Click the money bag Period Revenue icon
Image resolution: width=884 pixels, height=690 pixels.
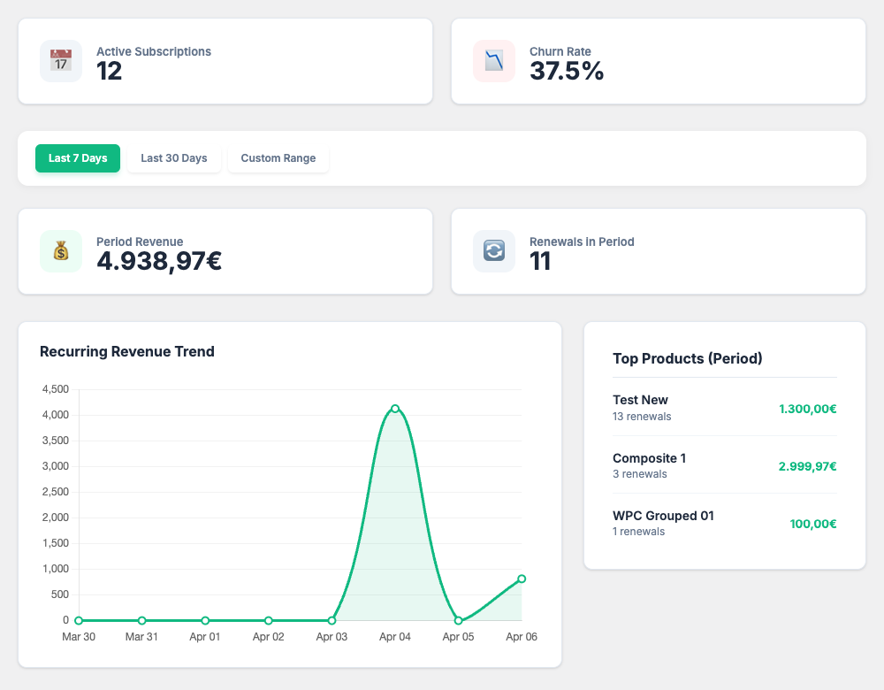[61, 251]
